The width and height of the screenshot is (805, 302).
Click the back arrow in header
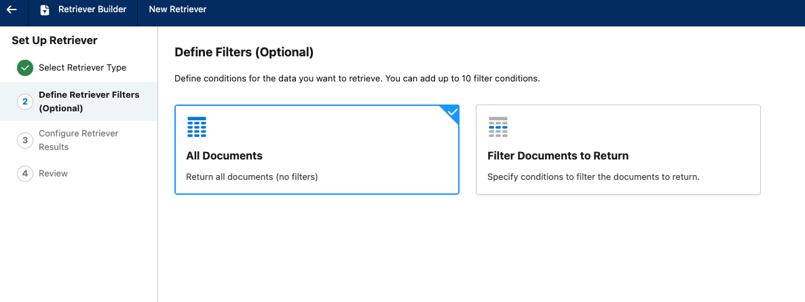click(x=12, y=10)
